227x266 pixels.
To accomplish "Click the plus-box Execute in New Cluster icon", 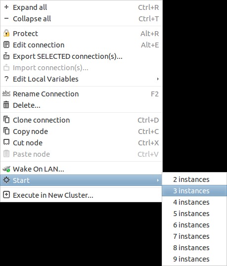I will [x=6, y=195].
